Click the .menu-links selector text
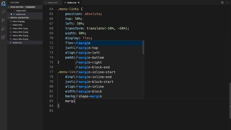 [68, 9]
